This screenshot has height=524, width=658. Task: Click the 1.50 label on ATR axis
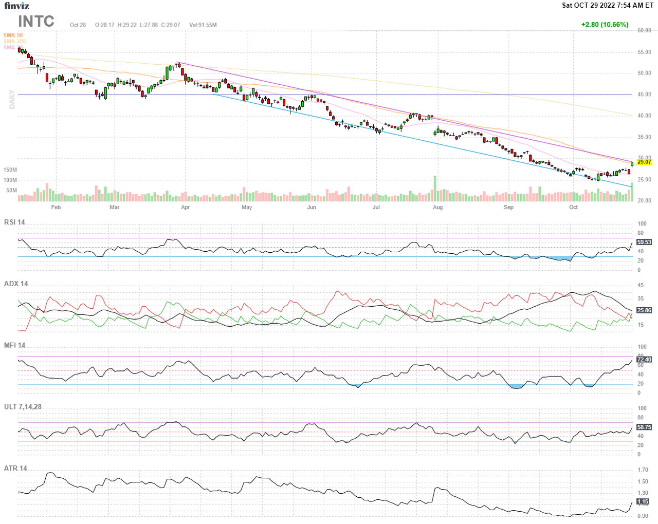(x=643, y=481)
